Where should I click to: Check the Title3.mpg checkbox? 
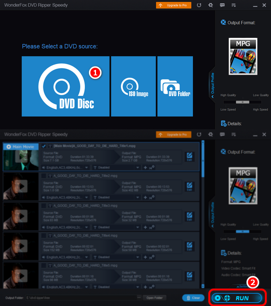coord(44,206)
